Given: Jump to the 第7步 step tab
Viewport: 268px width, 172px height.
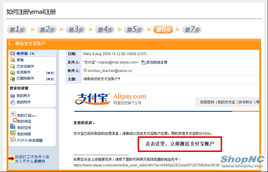Looking at the screenshot, I should (192, 29).
